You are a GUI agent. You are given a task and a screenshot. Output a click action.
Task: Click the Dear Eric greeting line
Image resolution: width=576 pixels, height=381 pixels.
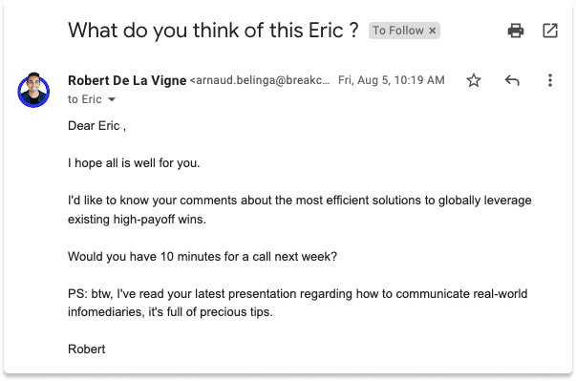click(x=97, y=126)
